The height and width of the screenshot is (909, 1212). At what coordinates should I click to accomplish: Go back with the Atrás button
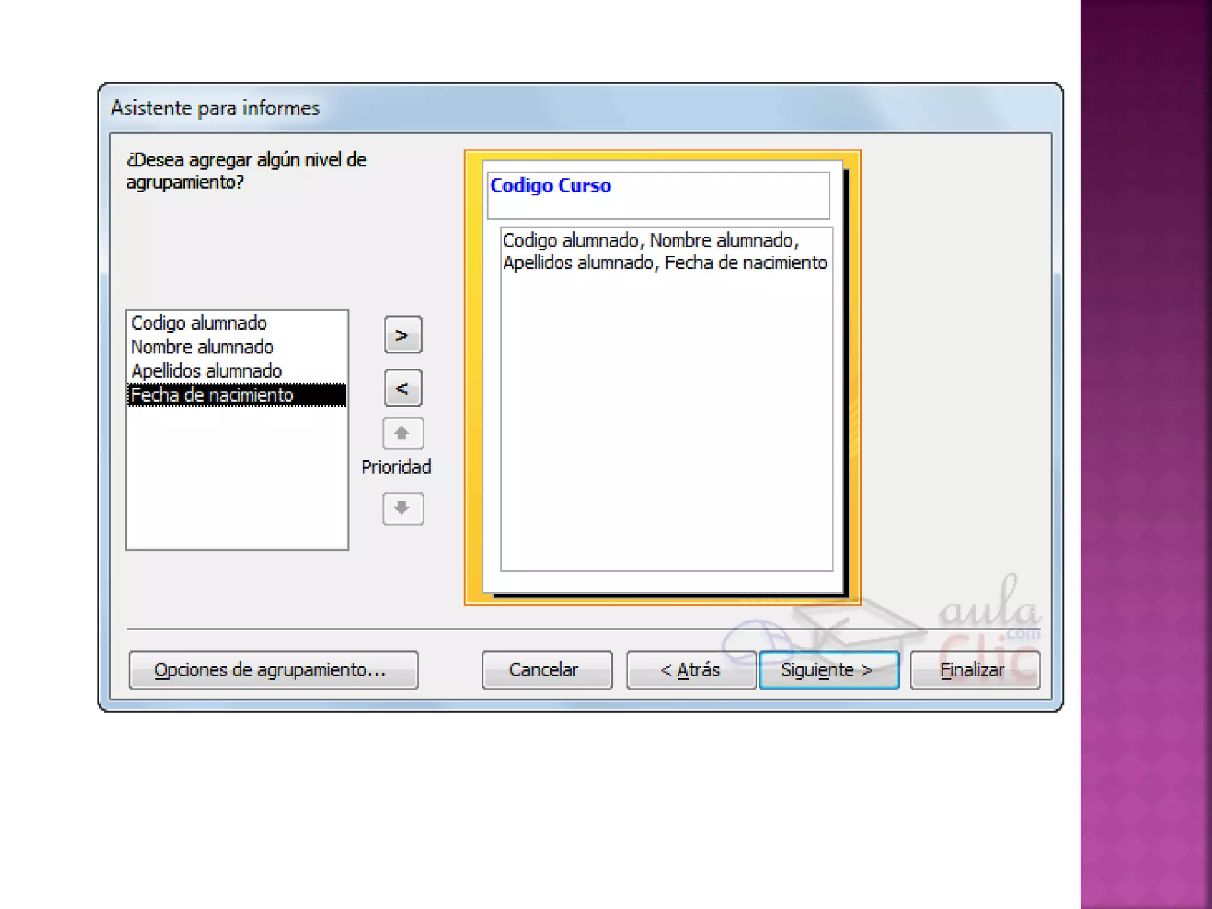click(691, 670)
